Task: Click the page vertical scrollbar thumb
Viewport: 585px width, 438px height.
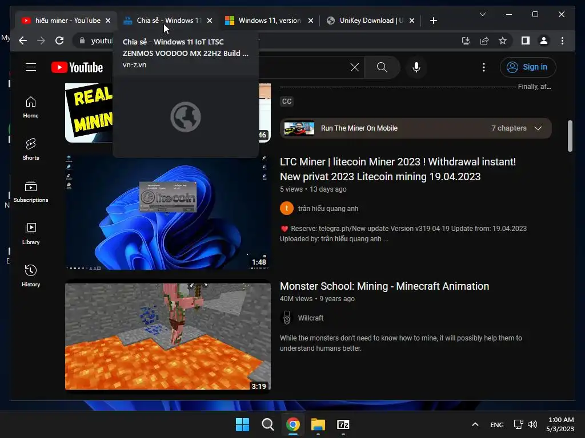Action: 570,136
